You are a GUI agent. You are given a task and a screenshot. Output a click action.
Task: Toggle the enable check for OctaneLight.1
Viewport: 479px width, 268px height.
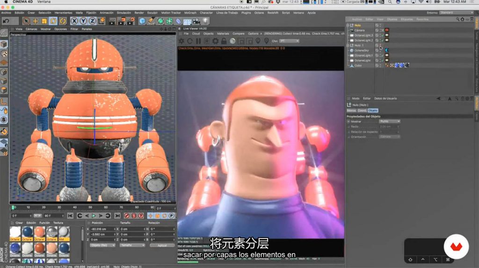click(x=382, y=56)
